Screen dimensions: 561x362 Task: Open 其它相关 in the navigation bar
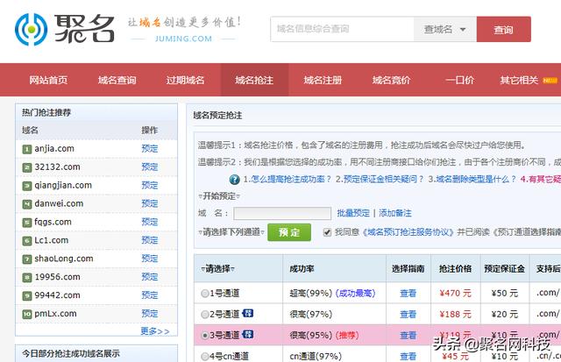[x=519, y=80]
